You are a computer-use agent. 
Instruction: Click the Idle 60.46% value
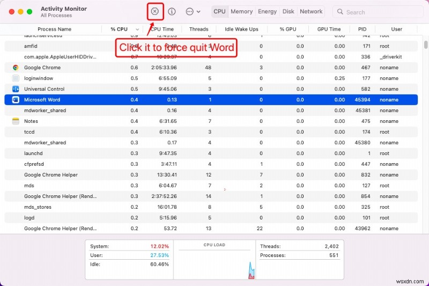tap(159, 265)
